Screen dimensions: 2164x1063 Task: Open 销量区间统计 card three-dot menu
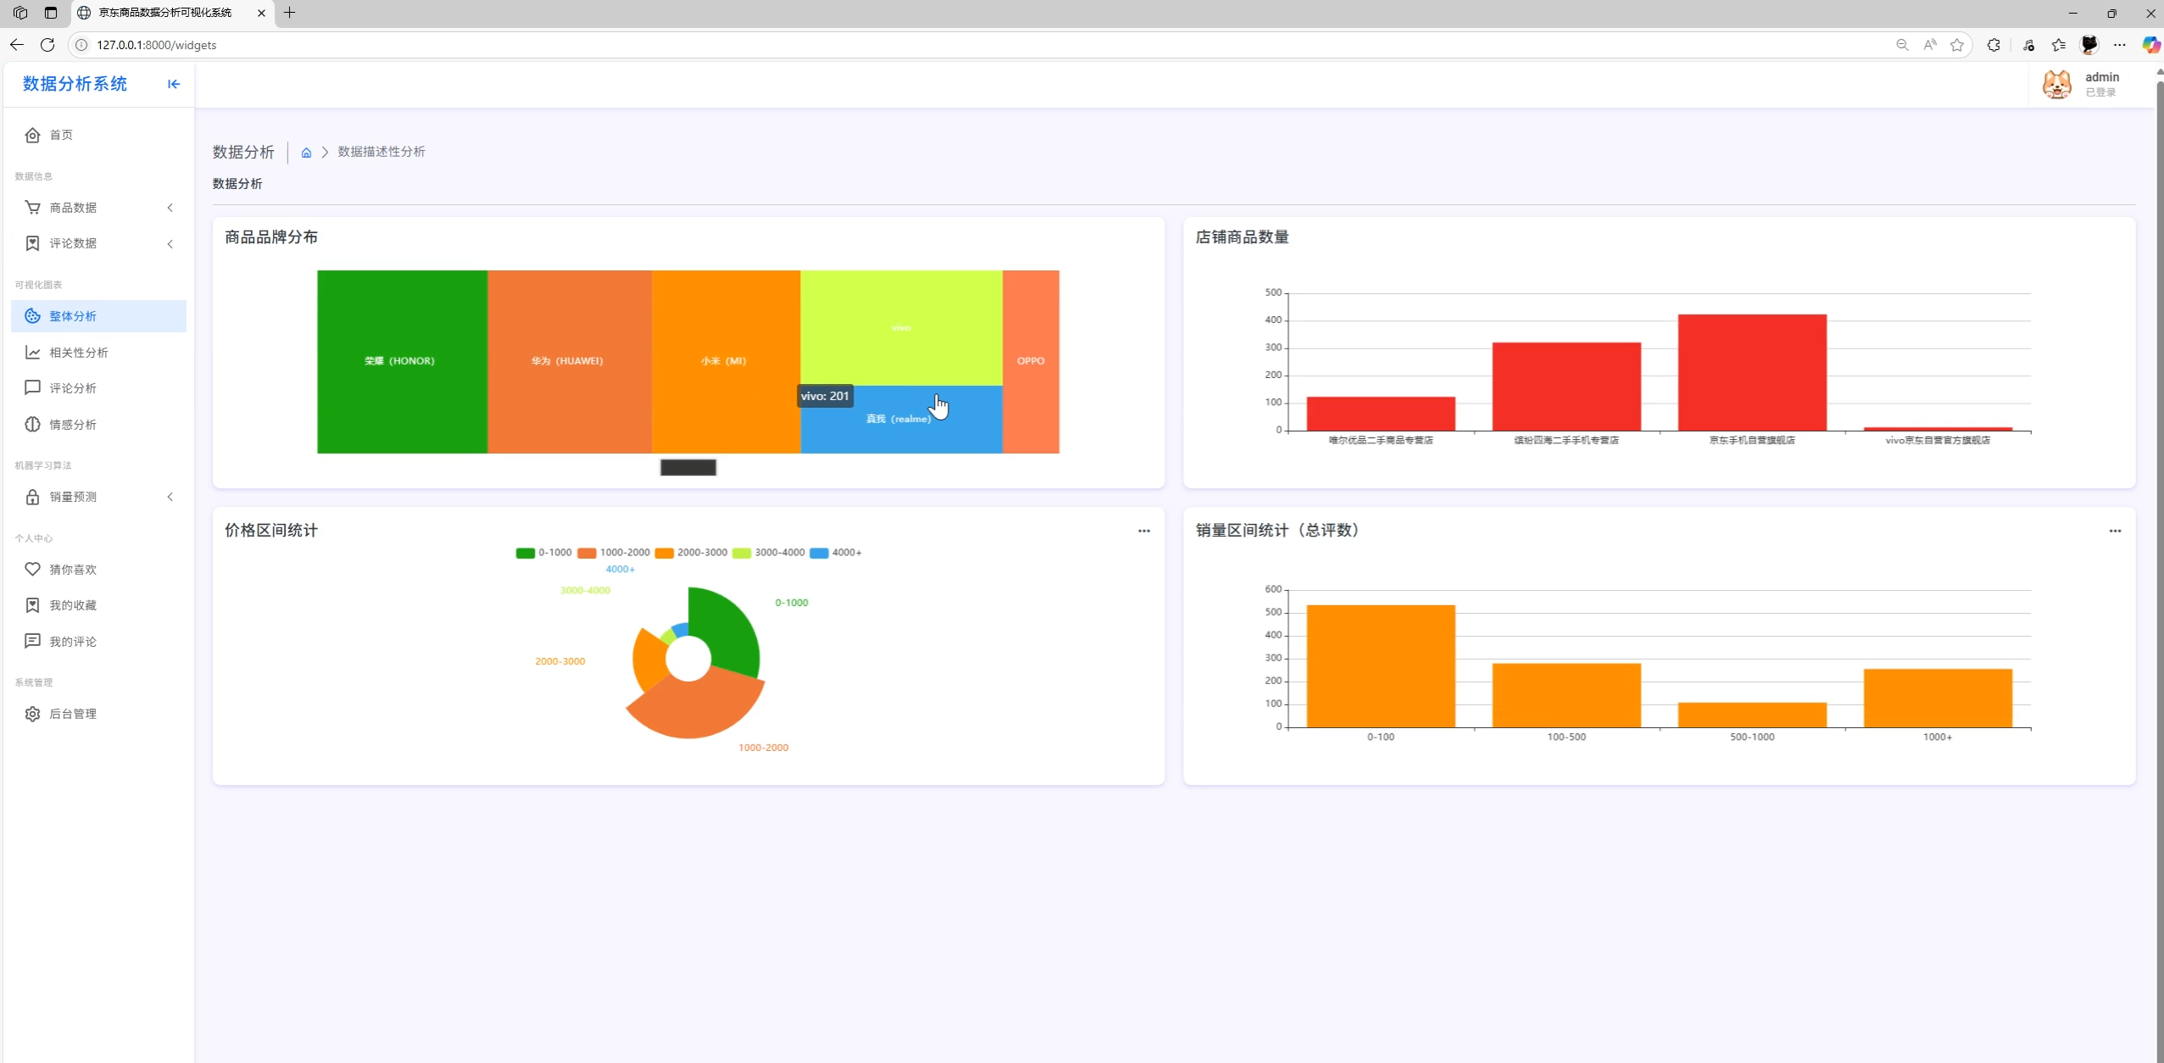tap(2115, 531)
